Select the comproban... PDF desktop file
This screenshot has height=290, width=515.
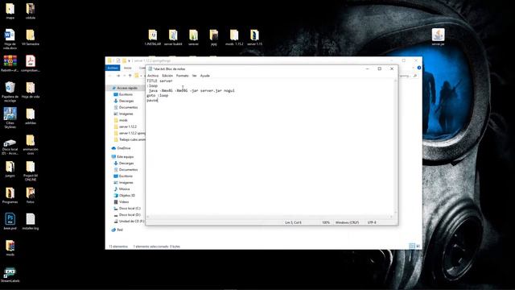pyautogui.click(x=31, y=64)
